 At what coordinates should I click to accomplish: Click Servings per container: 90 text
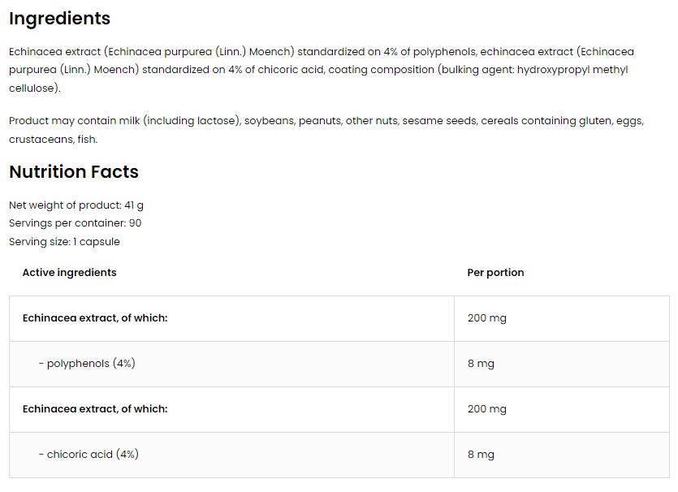(x=76, y=223)
